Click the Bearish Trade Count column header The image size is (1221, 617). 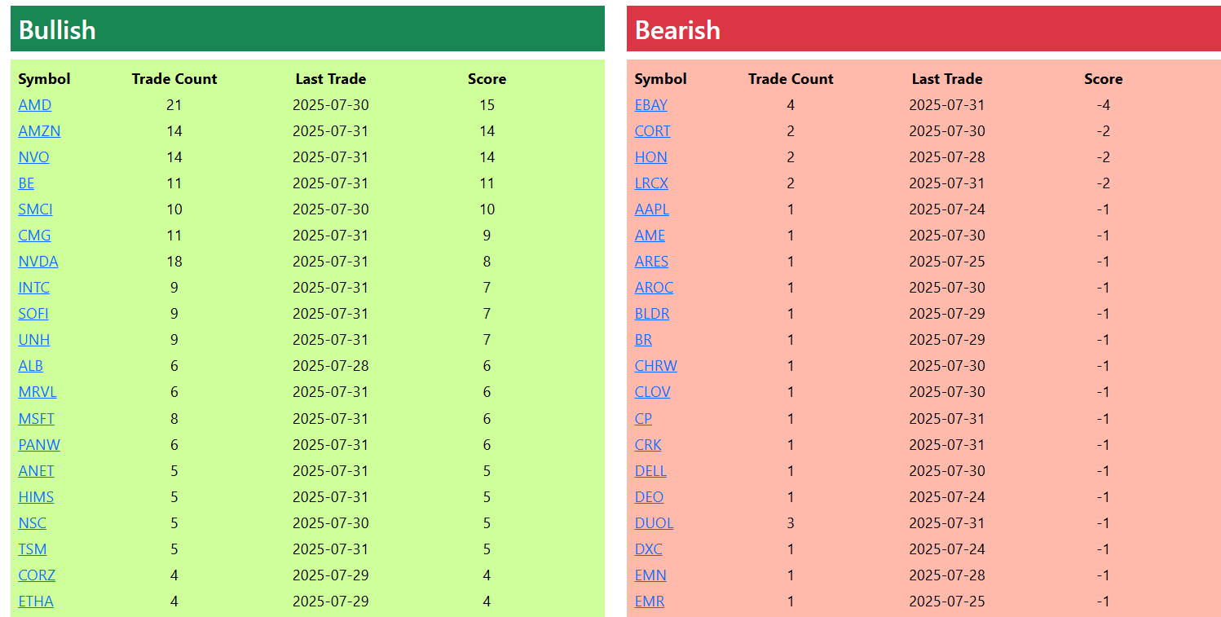(x=791, y=79)
